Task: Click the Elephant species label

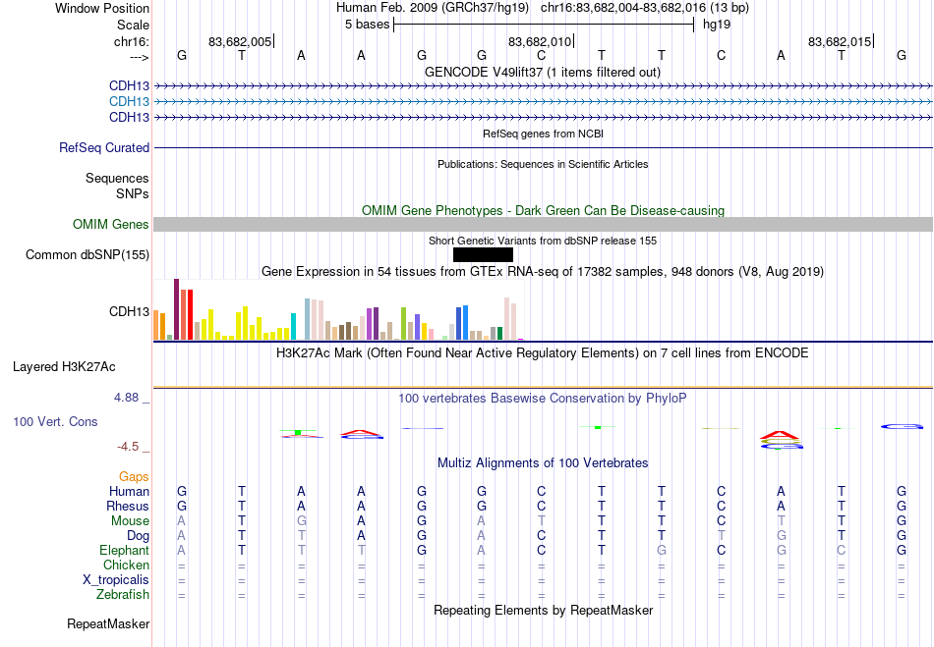Action: pos(124,550)
